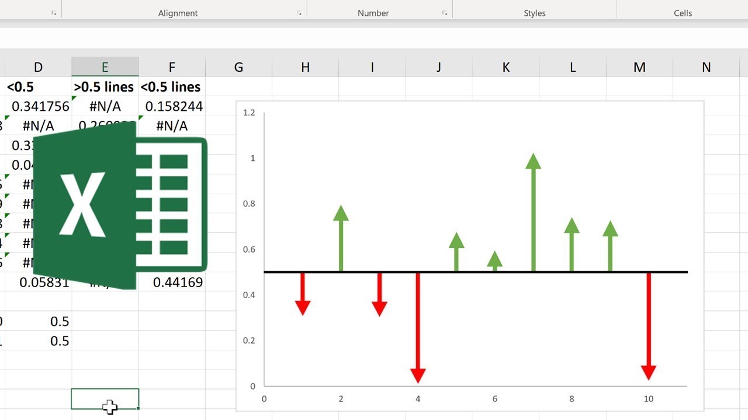The width and height of the screenshot is (748, 420).
Task: Click the 0.6 label on vertical axis
Action: [x=249, y=249]
